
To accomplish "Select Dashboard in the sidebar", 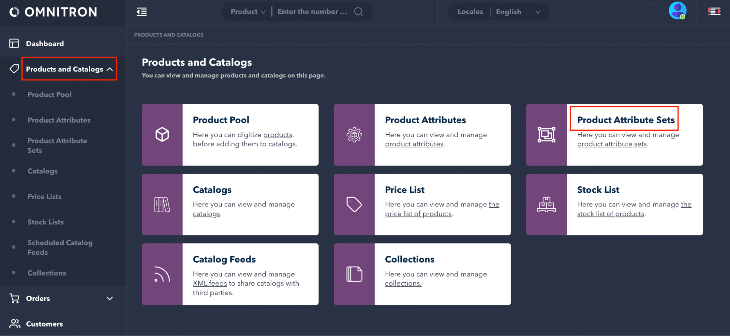I will (x=45, y=44).
